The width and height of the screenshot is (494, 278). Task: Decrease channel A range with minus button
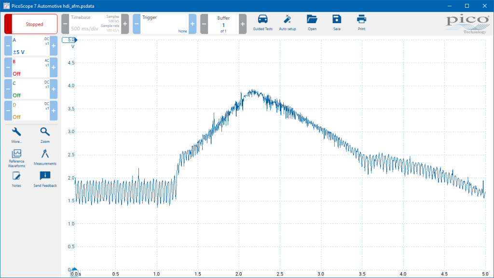(8, 46)
